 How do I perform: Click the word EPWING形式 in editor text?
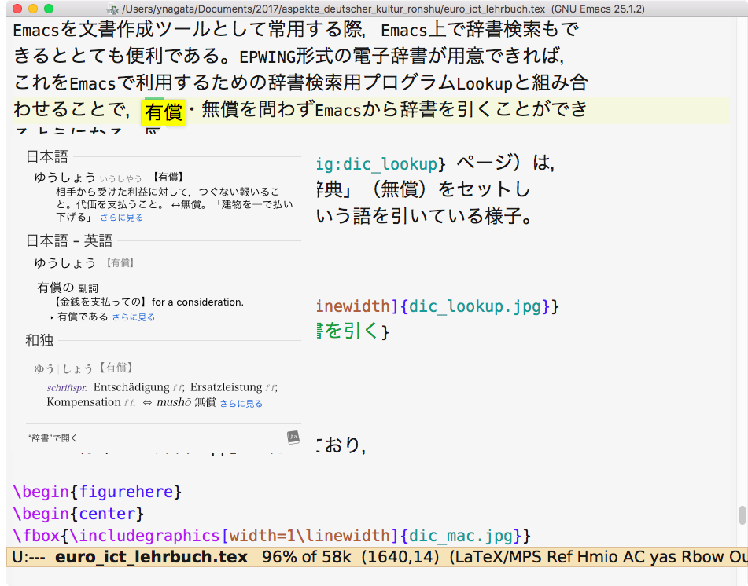click(286, 57)
